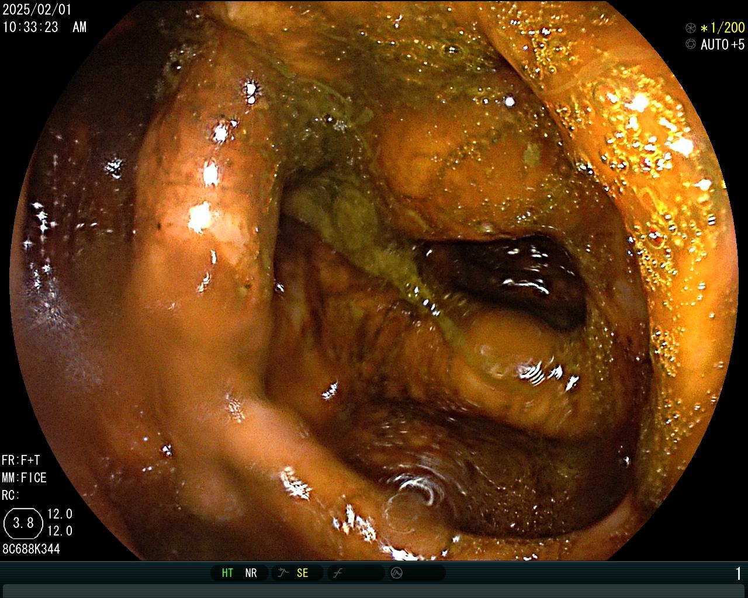Click the scope serial 8C688K344
The width and height of the screenshot is (748, 598).
tap(31, 549)
